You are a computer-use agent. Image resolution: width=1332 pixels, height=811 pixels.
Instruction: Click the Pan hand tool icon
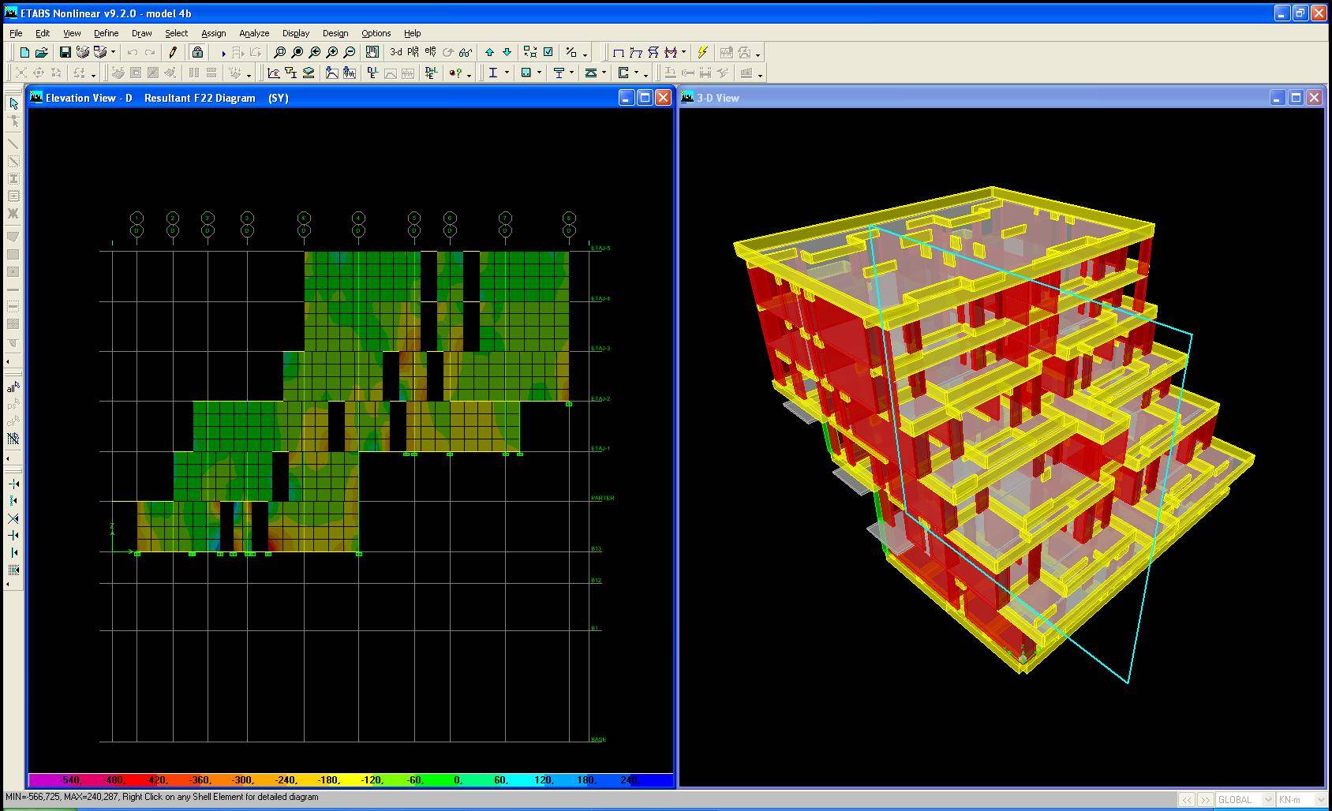372,53
